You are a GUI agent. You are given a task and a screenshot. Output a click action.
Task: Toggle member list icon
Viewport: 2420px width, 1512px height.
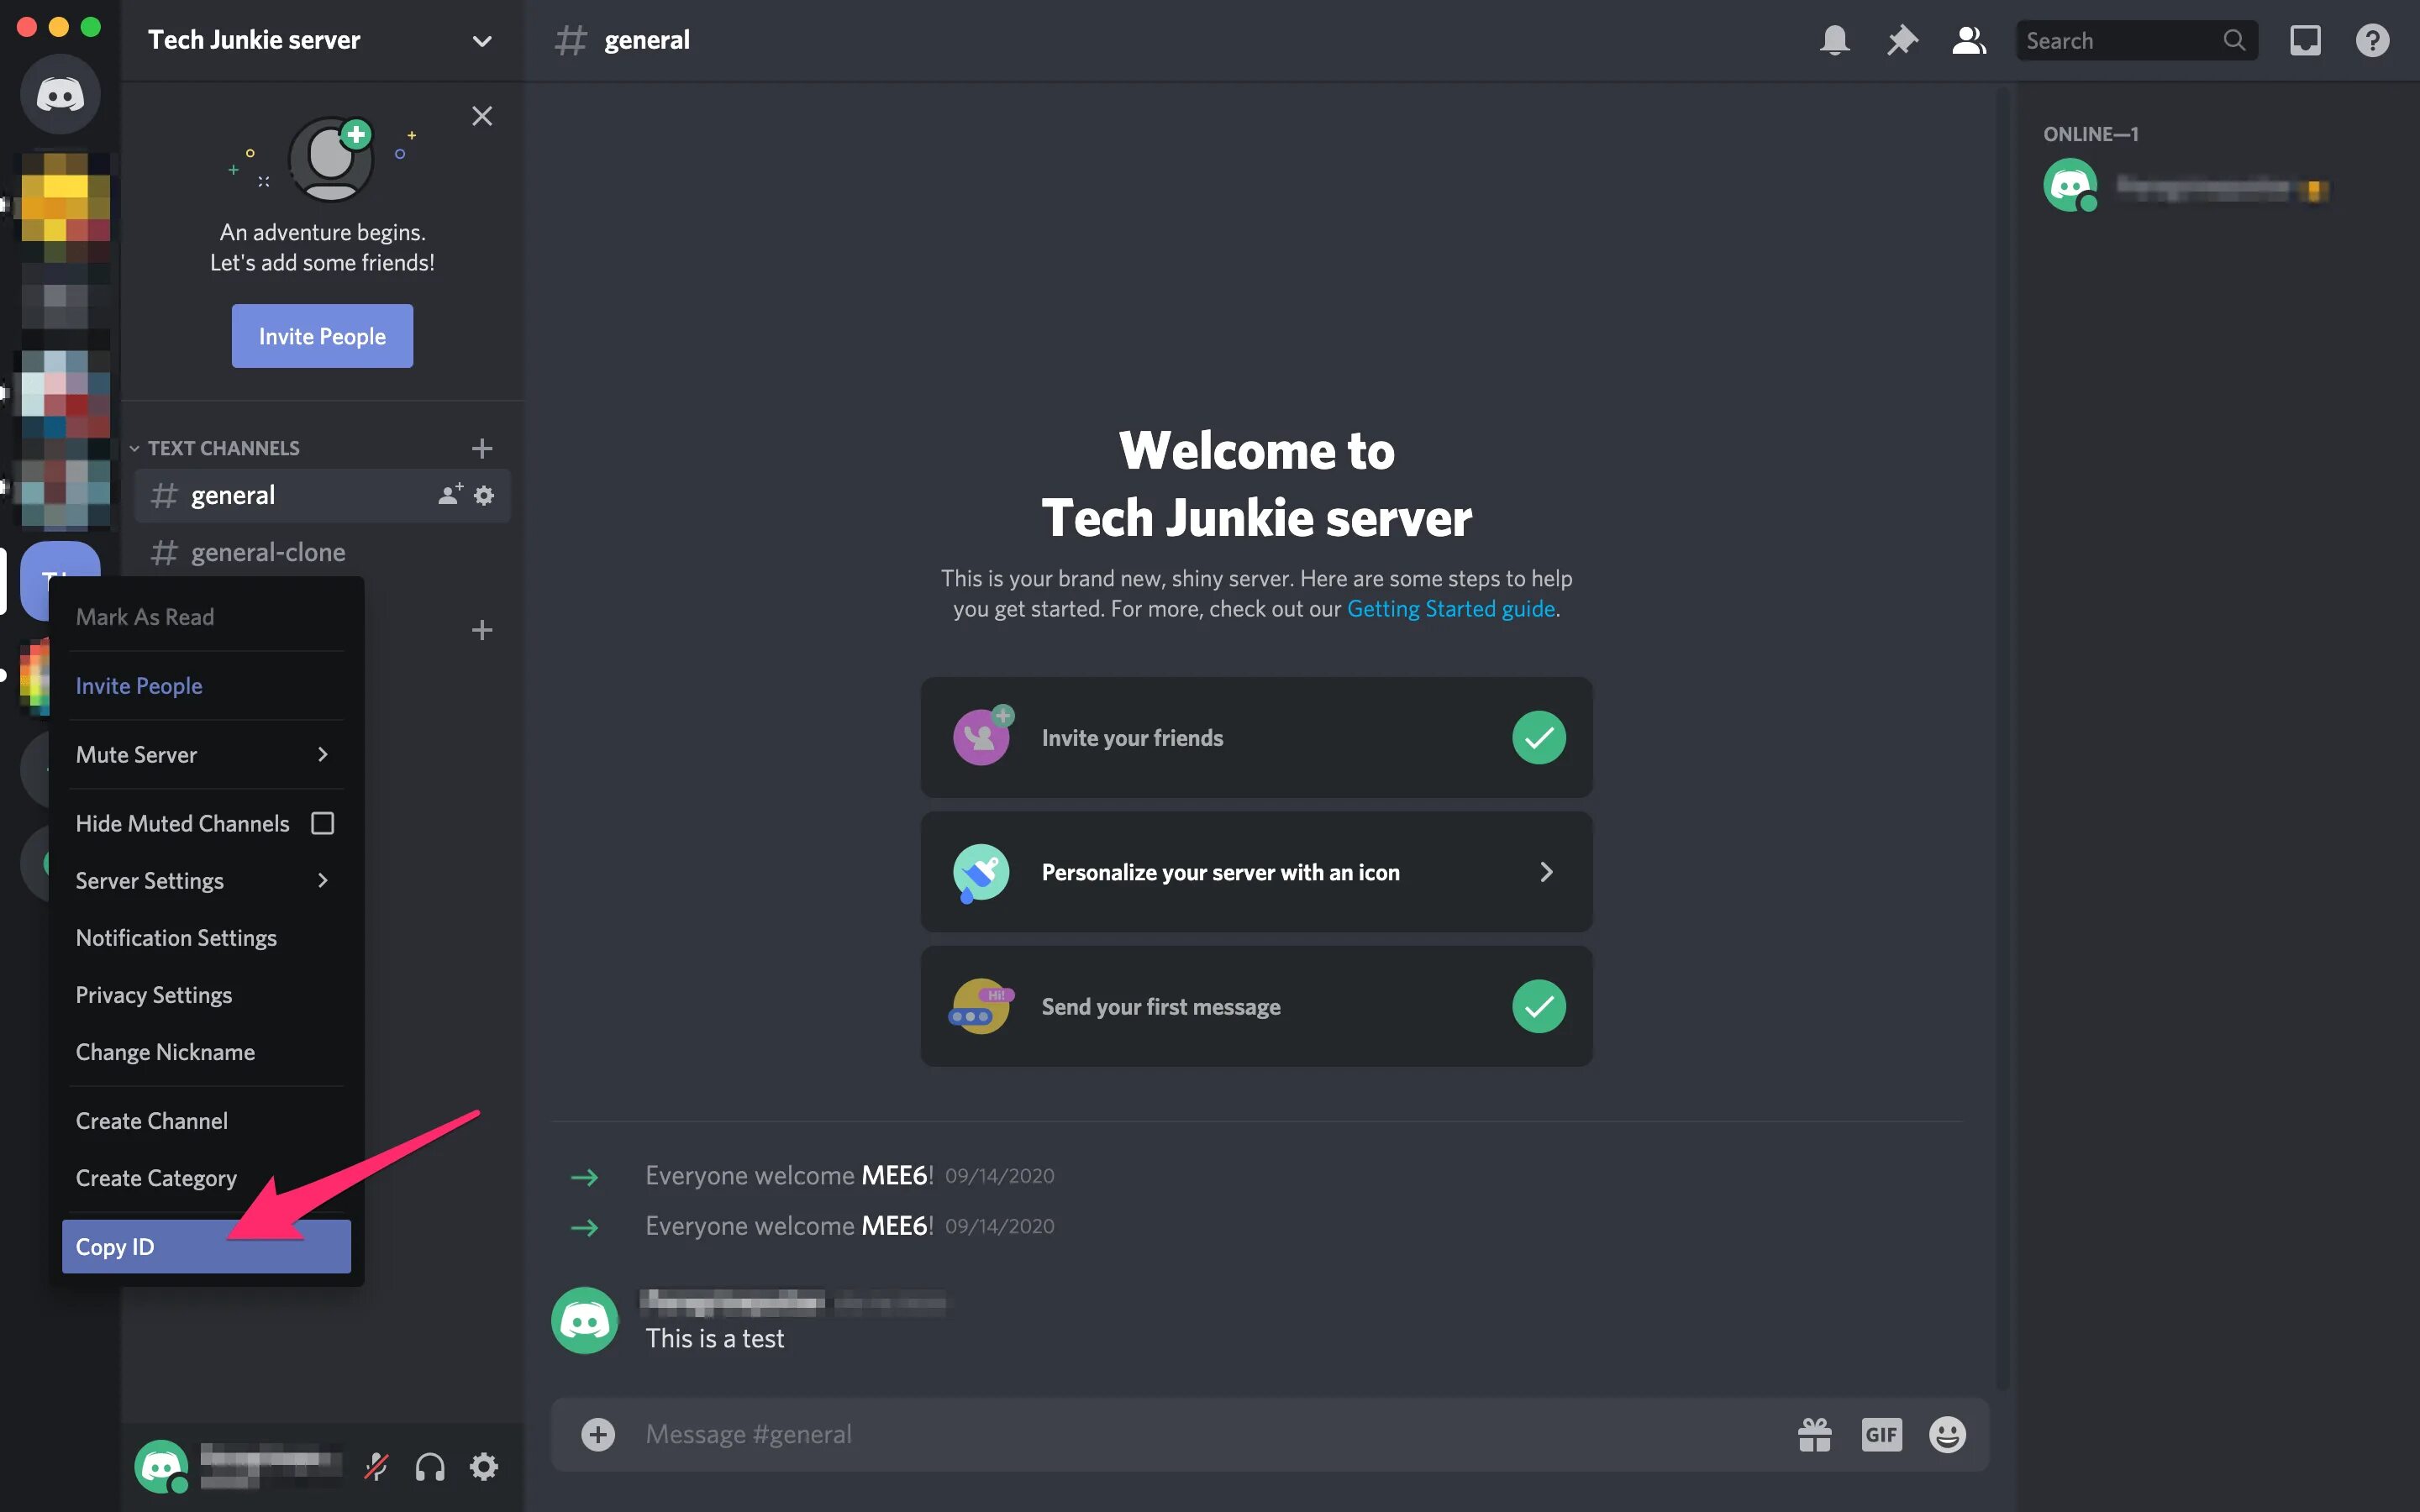point(1968,40)
